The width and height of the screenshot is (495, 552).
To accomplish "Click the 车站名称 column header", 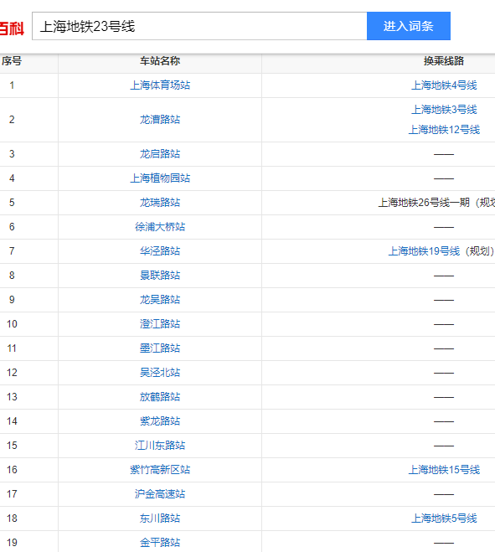I will tap(160, 61).
